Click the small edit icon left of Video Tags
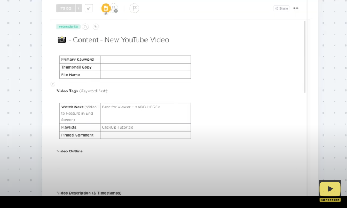The width and height of the screenshot is (347, 208). (x=52, y=84)
